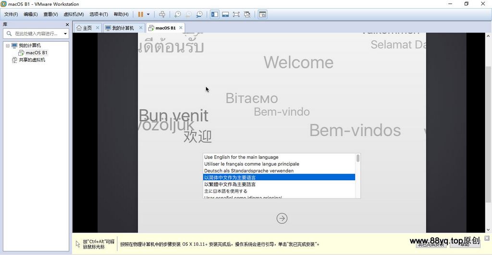Select macOS B1 in the library tree
The height and width of the screenshot is (255, 492).
click(x=37, y=53)
